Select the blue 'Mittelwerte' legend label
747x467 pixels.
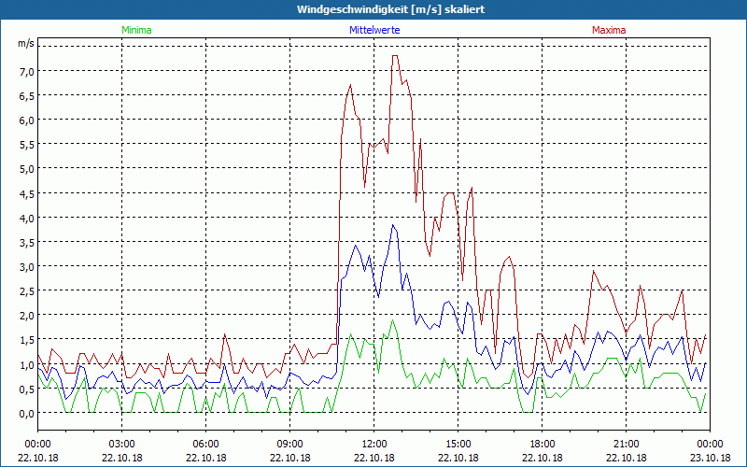(x=374, y=30)
